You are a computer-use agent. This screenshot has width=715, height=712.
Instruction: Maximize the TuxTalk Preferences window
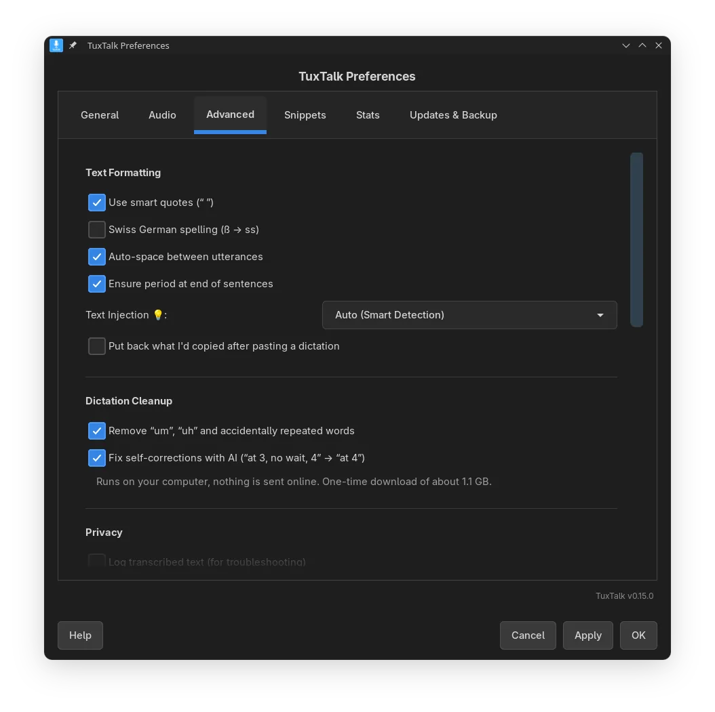[x=642, y=45]
